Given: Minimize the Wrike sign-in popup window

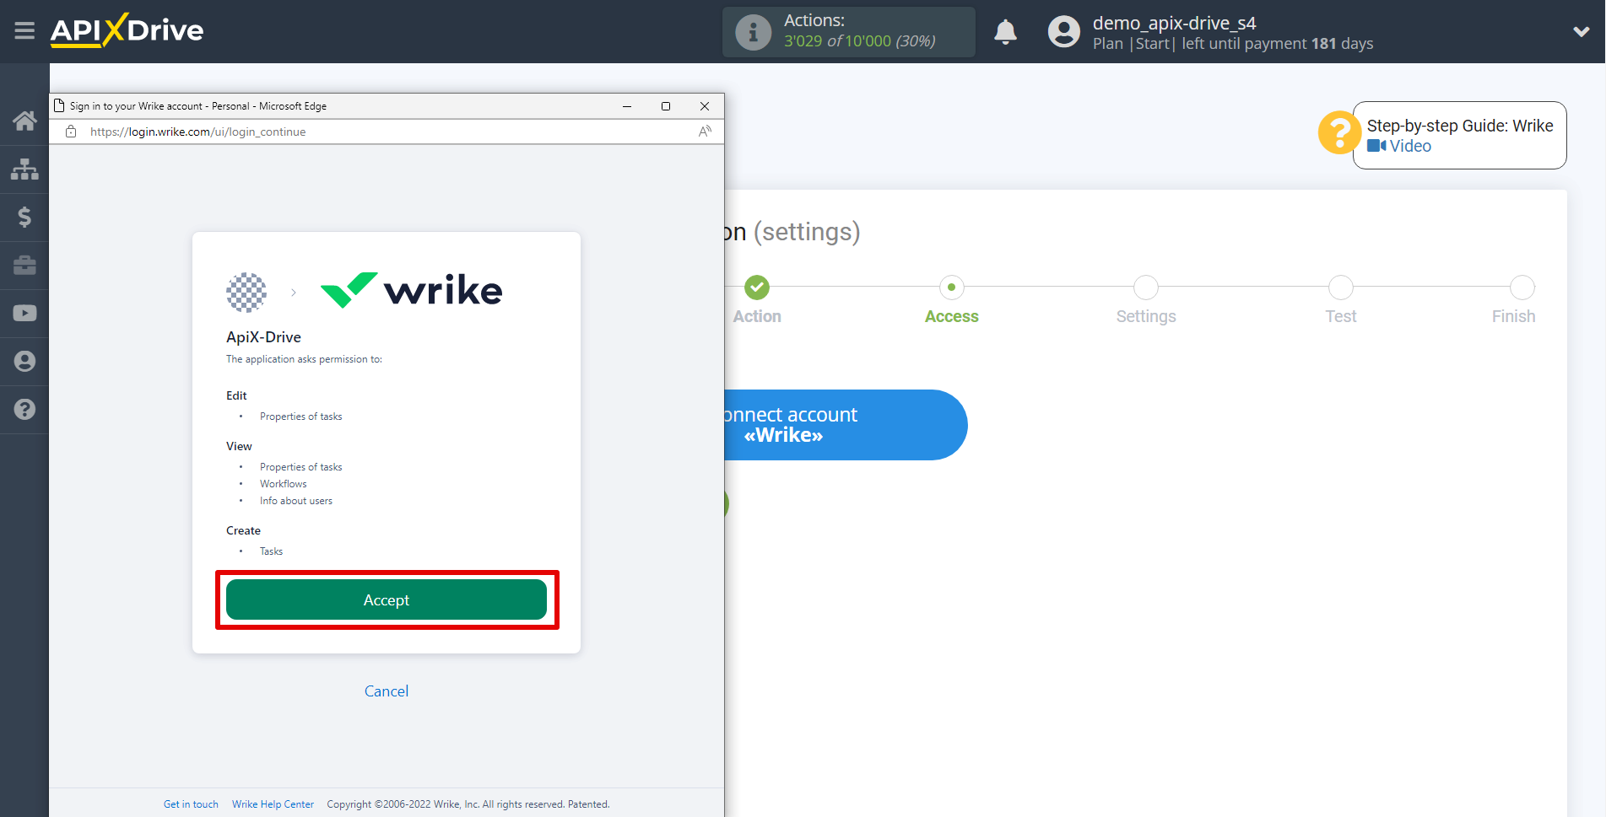Looking at the screenshot, I should (627, 106).
